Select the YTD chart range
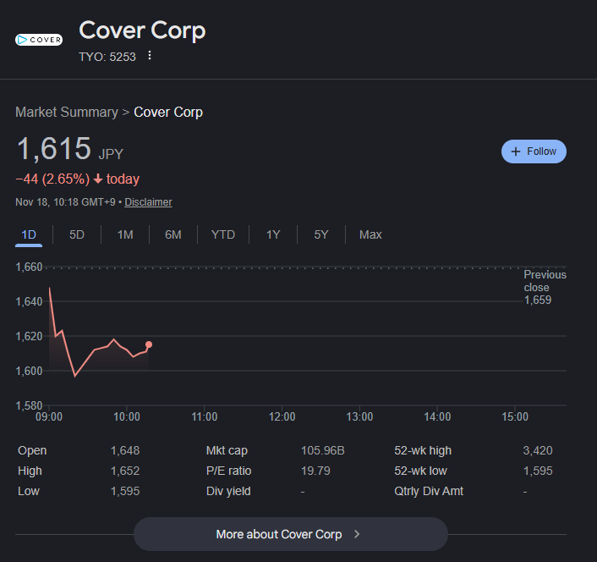Viewport: 597px width, 562px height. [223, 234]
